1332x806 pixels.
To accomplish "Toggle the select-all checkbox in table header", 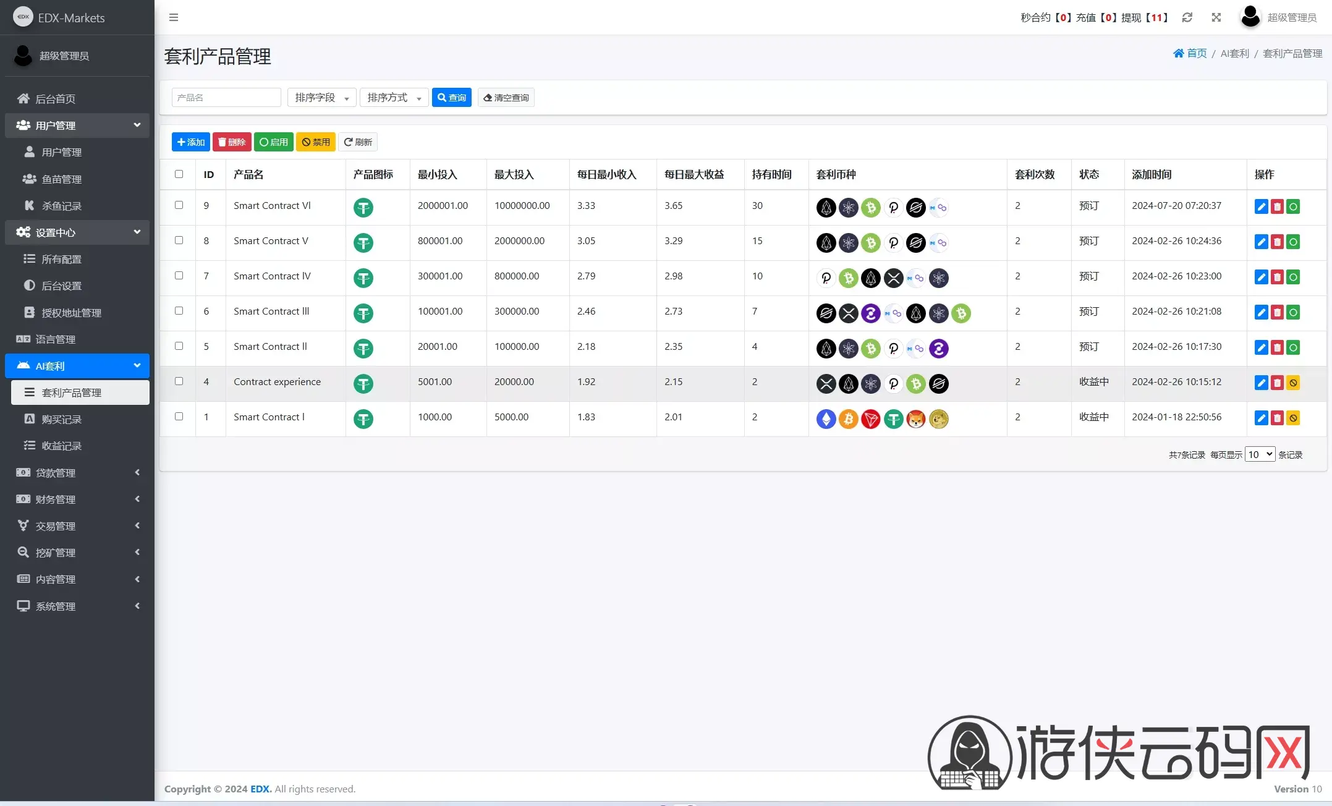I will click(x=179, y=174).
